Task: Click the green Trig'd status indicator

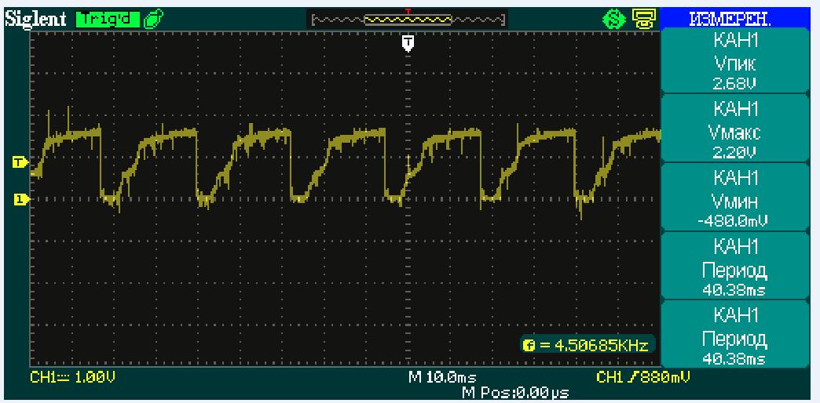Action: pyautogui.click(x=107, y=20)
